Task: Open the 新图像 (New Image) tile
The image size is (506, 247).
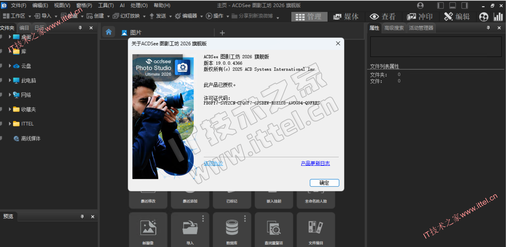Action: [x=148, y=228]
